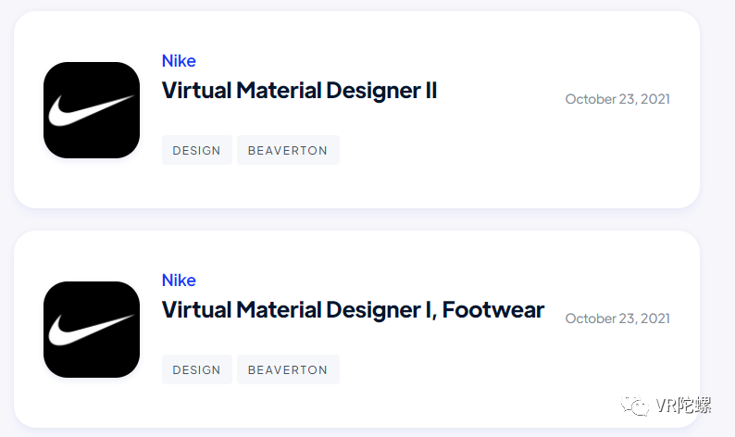
Task: Click the WeChat icon in the watermark
Action: click(635, 406)
